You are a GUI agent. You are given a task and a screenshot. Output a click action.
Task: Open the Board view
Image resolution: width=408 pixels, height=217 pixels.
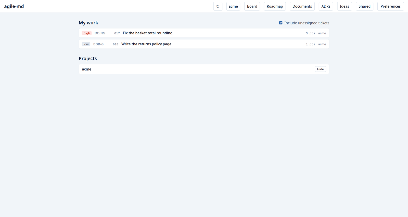(x=252, y=6)
